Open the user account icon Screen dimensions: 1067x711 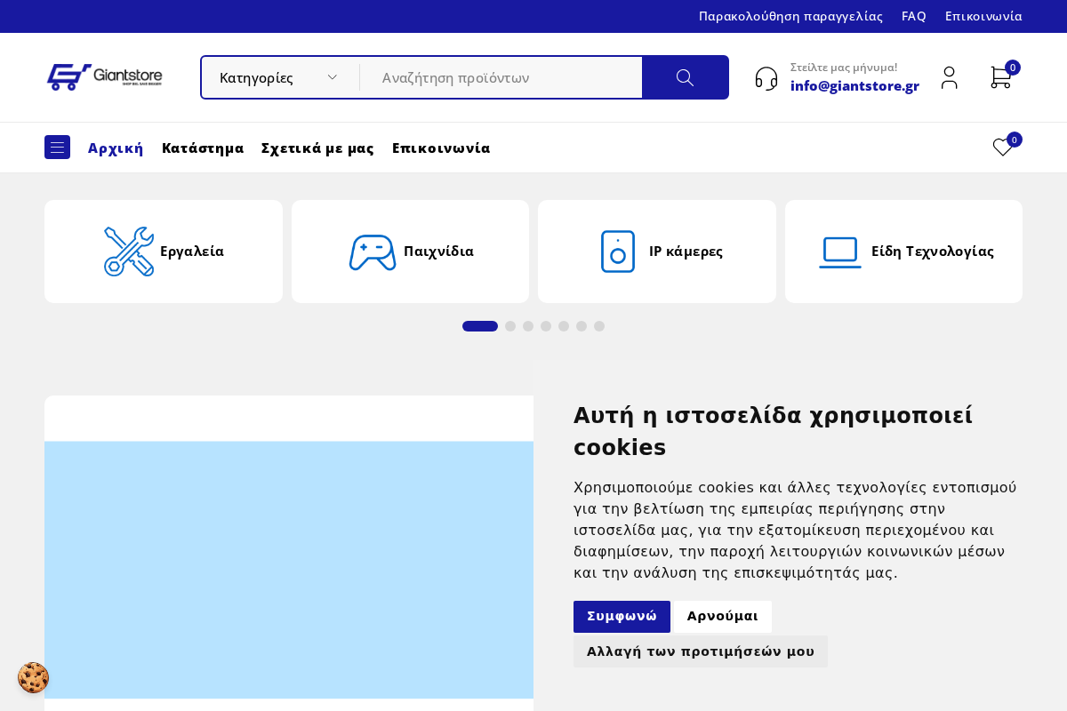(x=950, y=77)
